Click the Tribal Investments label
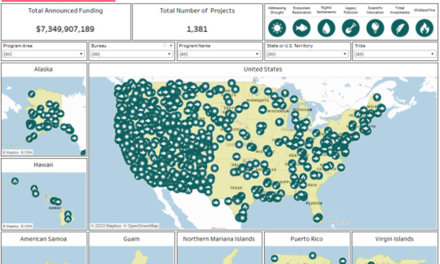The height and width of the screenshot is (264, 440). (x=400, y=10)
